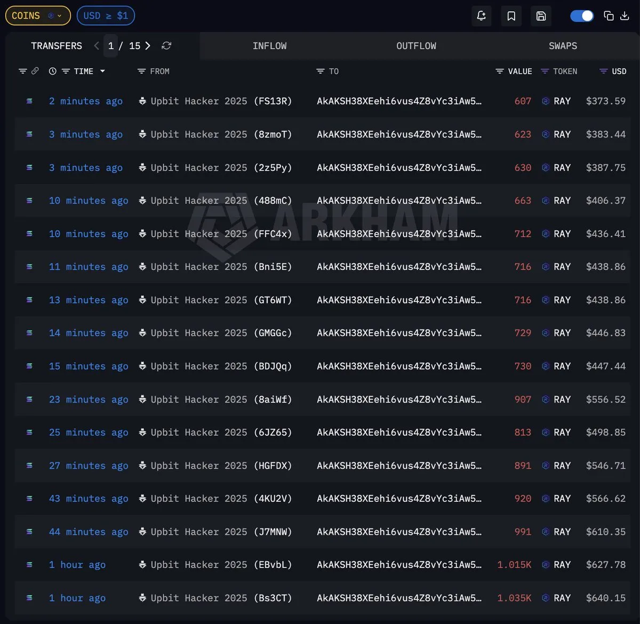Open the TOKEN column filter
640x624 pixels.
pos(545,71)
